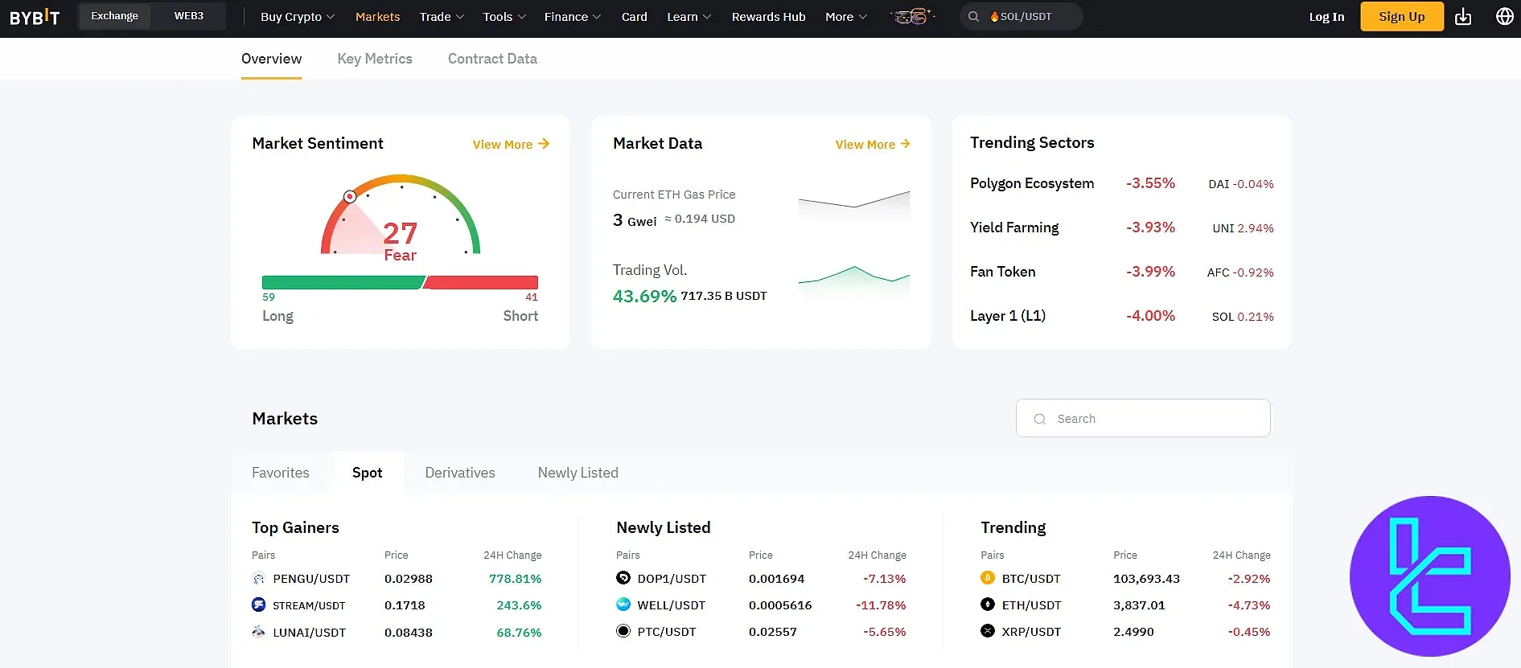Click the Bitcoin icon next to BTC/USDT
Viewport: 1521px width, 668px height.
click(x=988, y=578)
